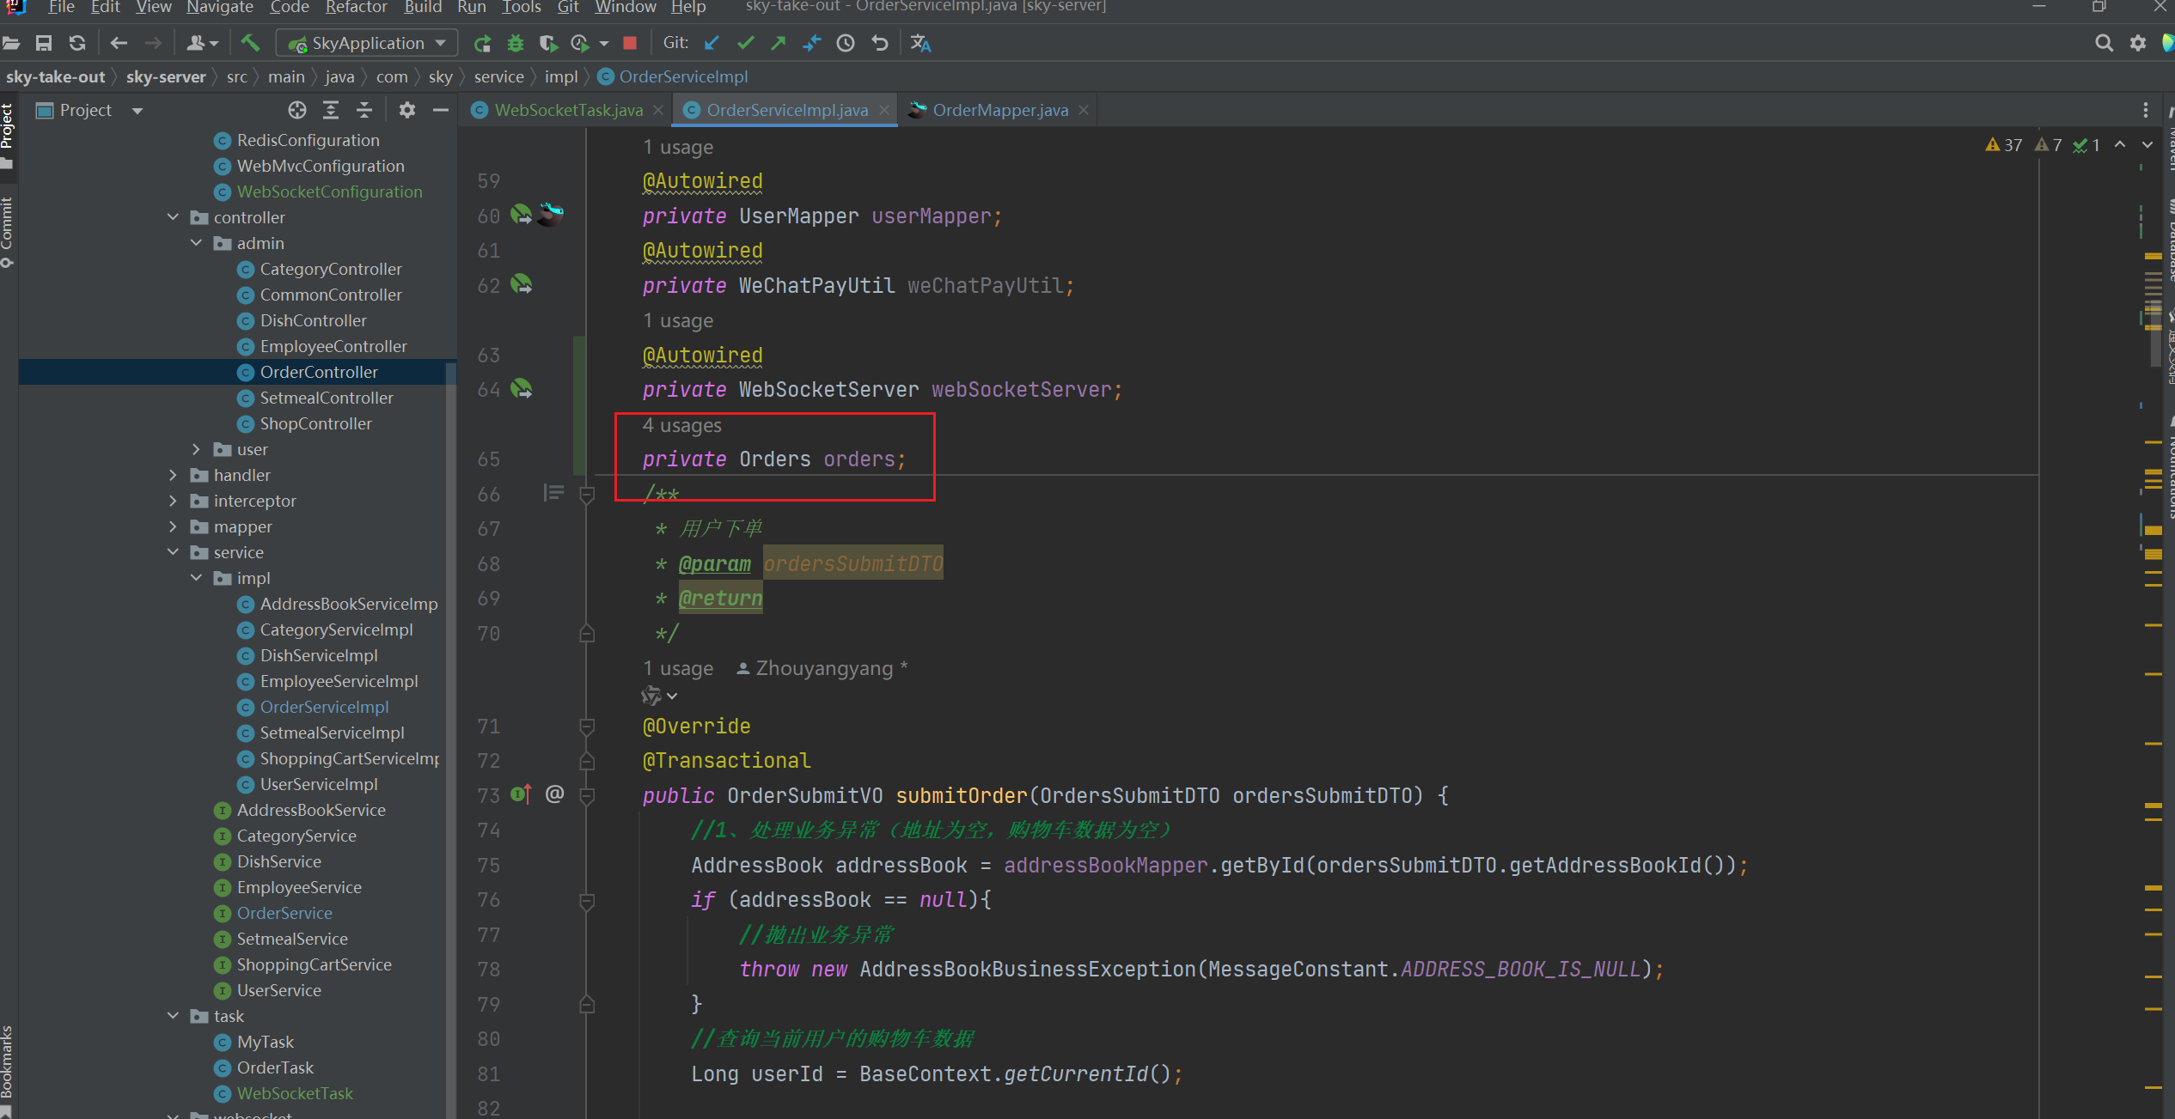Select OrderTask in project tree
The image size is (2175, 1119).
tap(275, 1067)
